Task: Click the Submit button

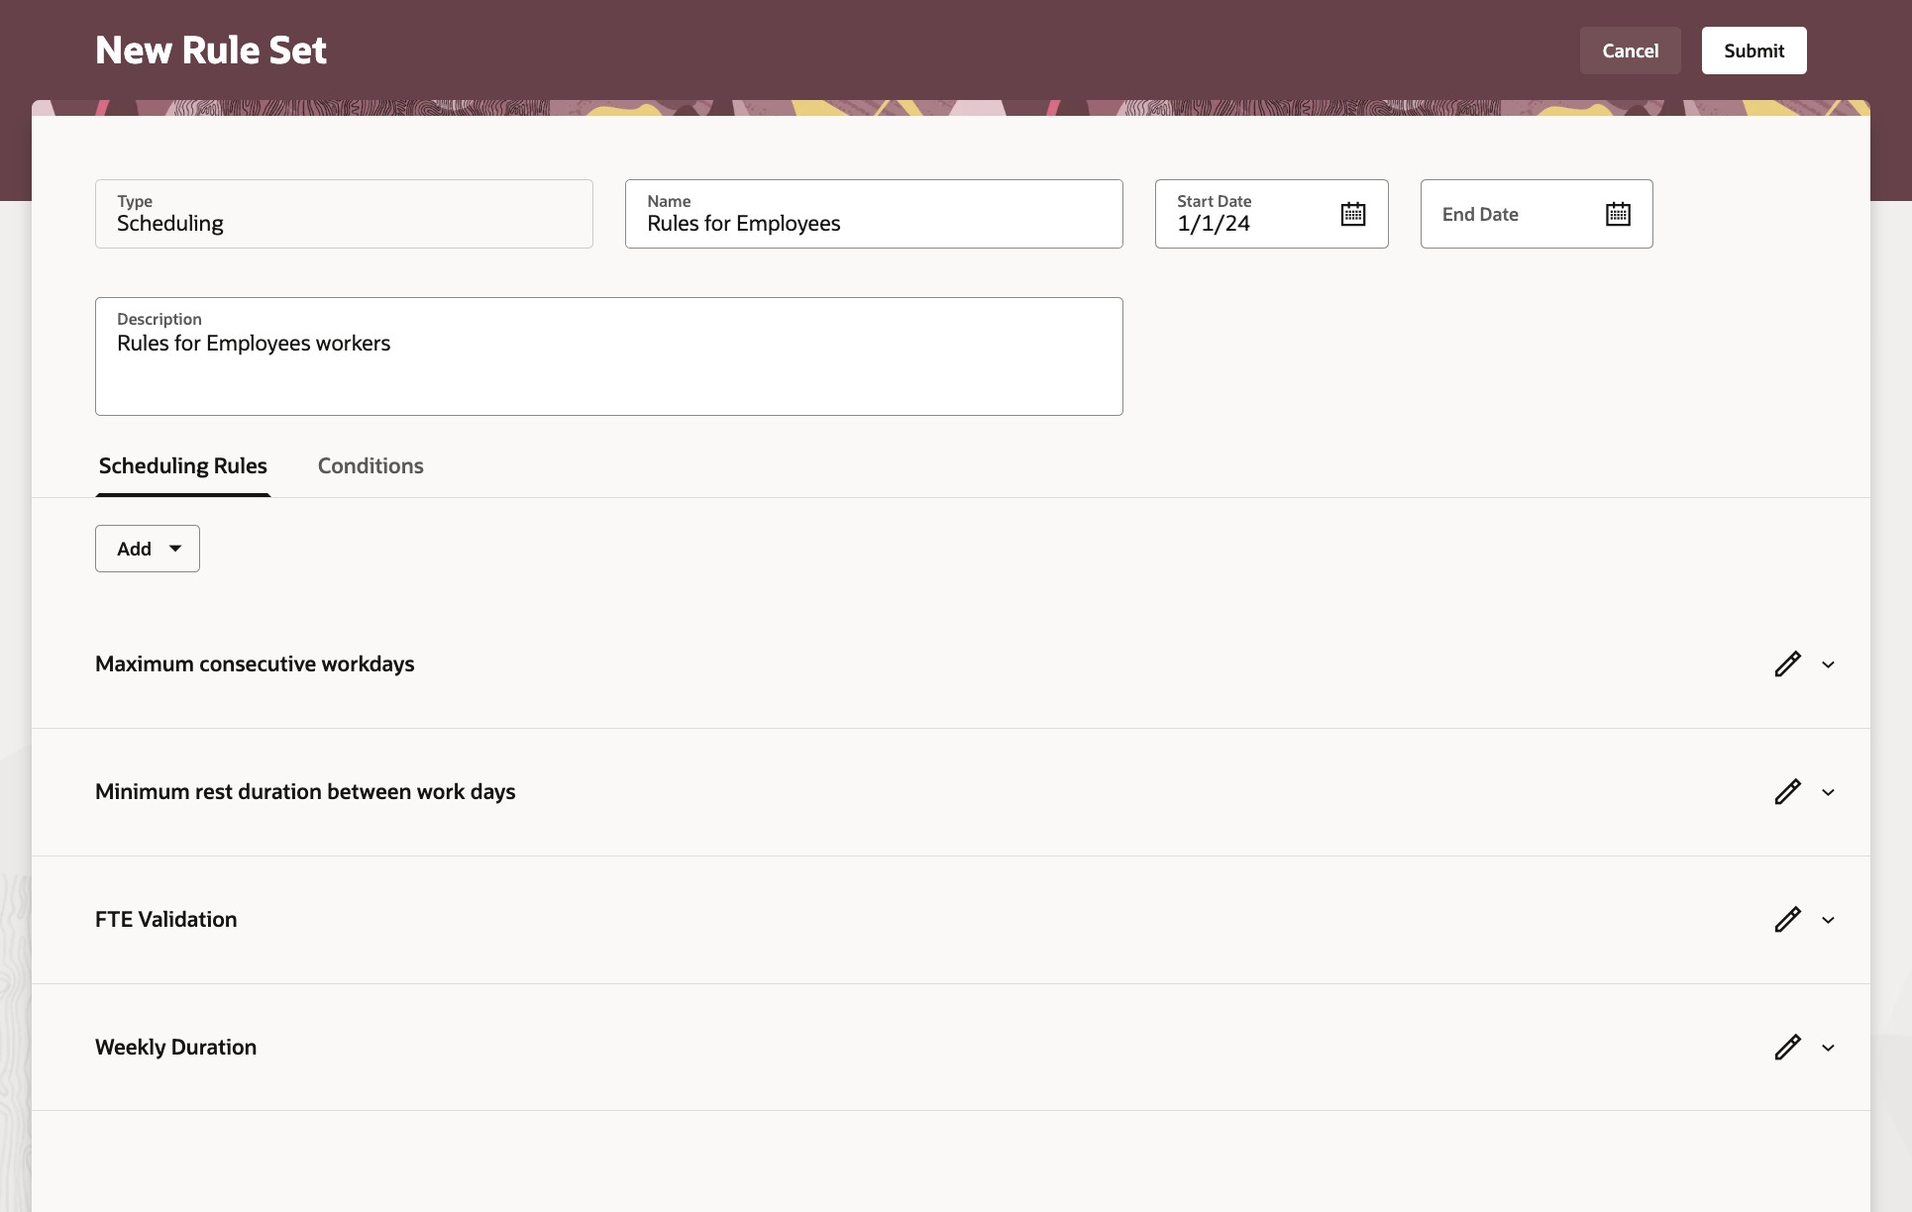Action: tap(1753, 50)
